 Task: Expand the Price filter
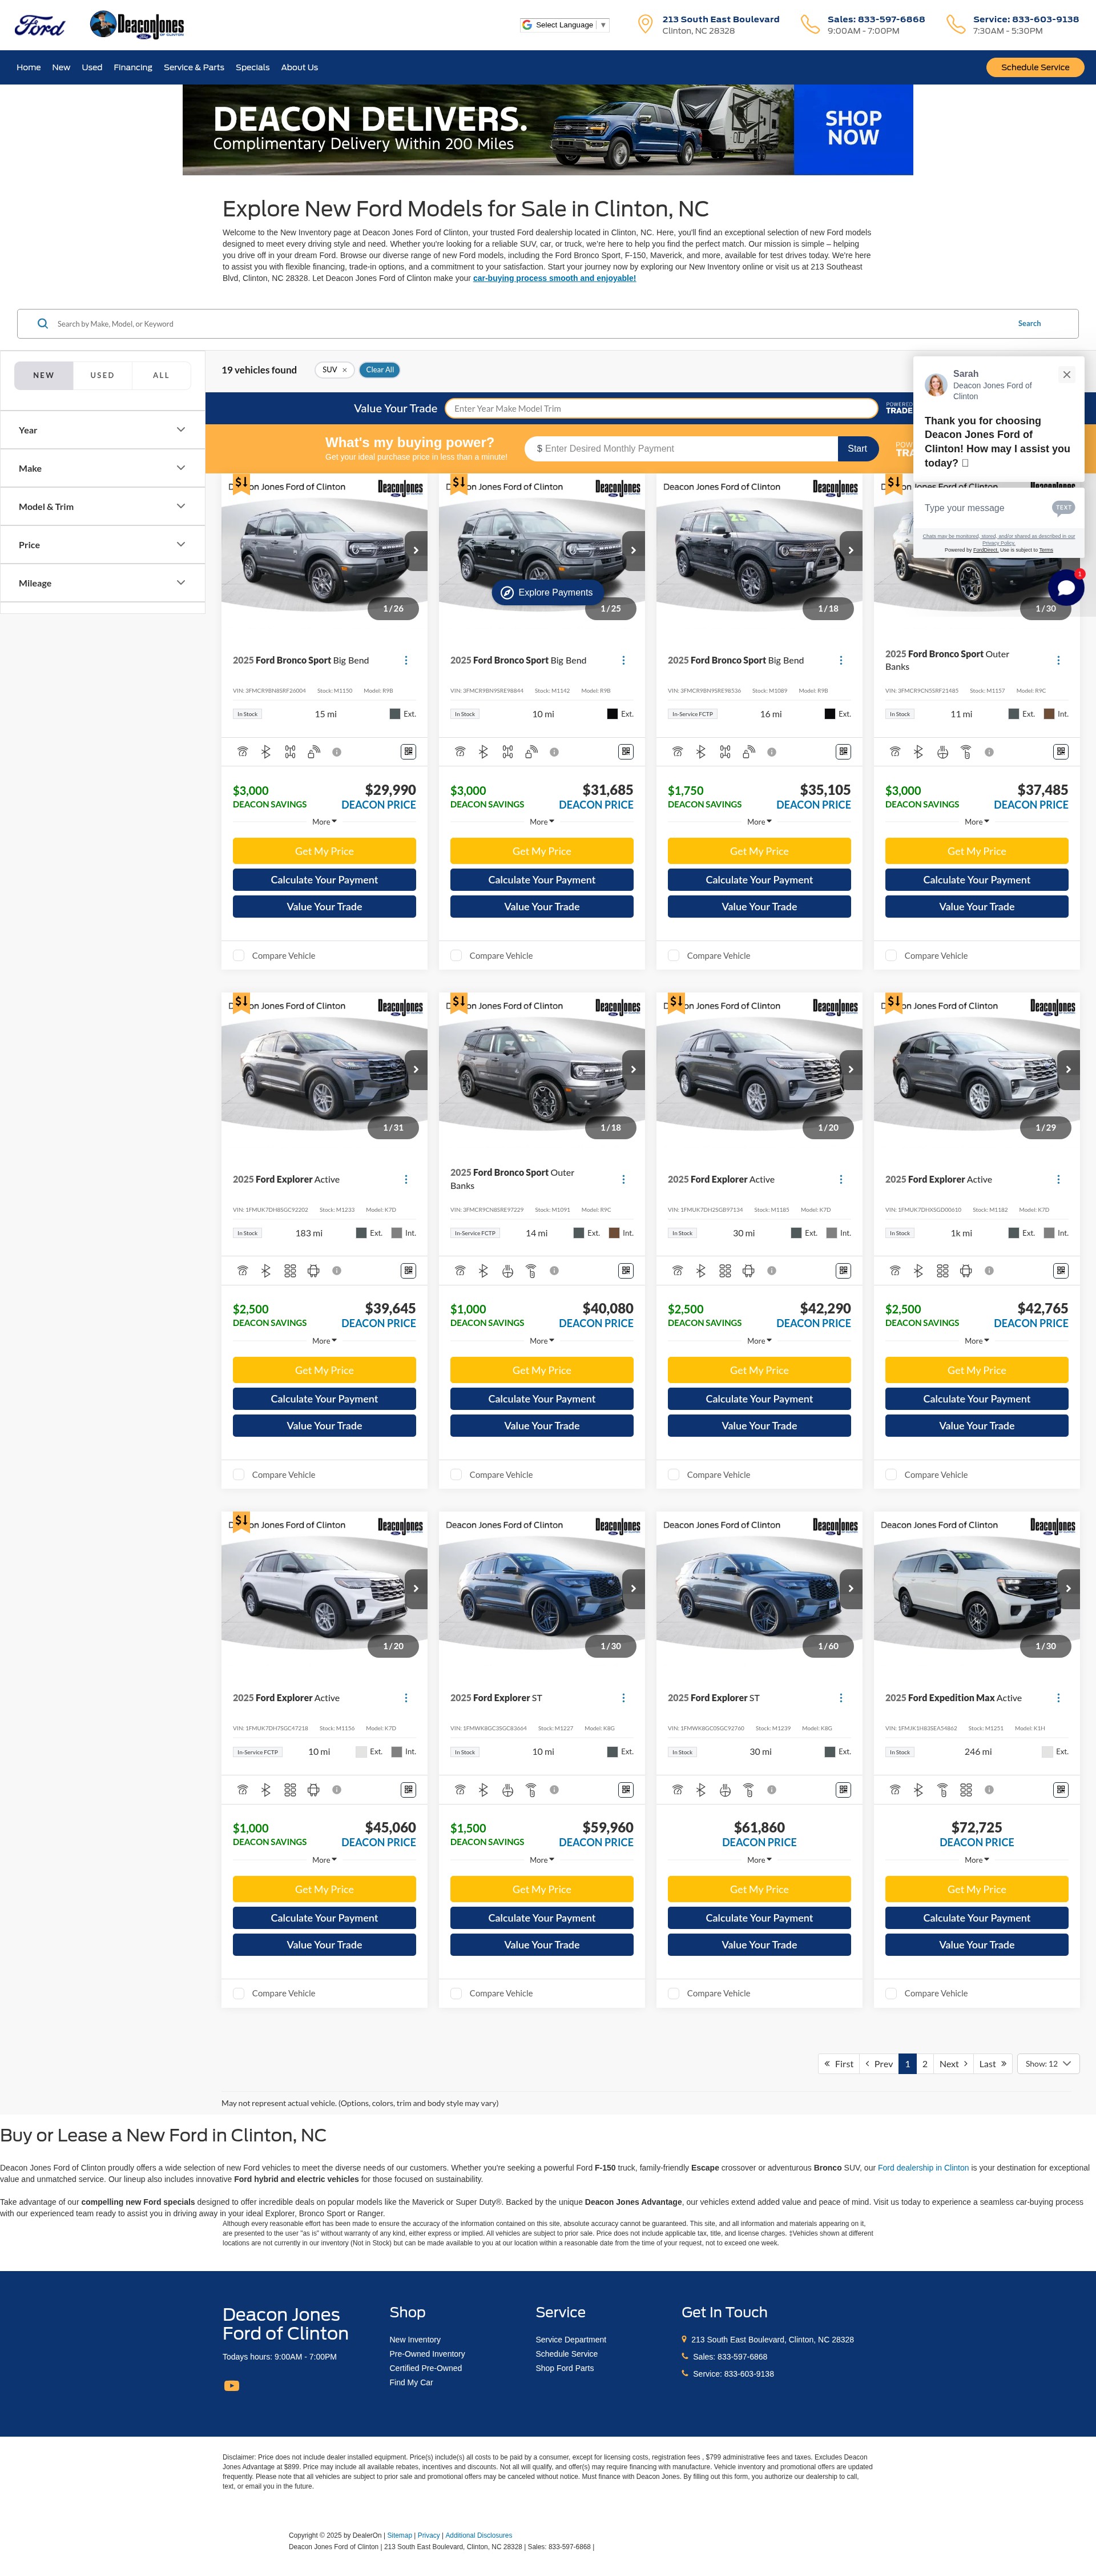pos(102,545)
